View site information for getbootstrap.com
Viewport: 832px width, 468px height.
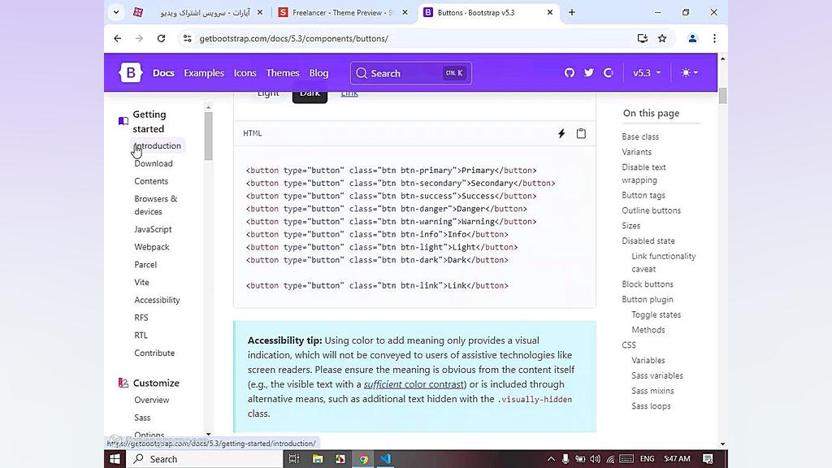[x=188, y=38]
